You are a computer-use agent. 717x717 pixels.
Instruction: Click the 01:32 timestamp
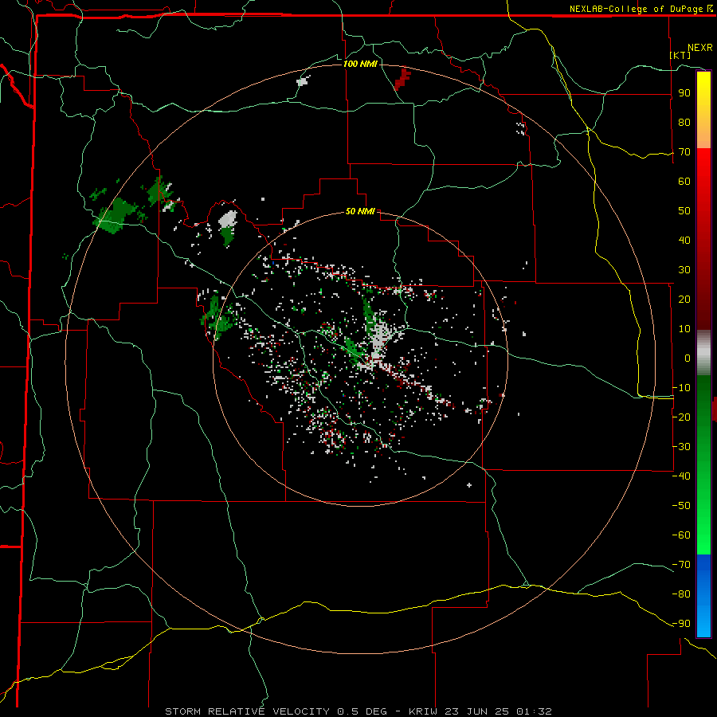point(534,711)
